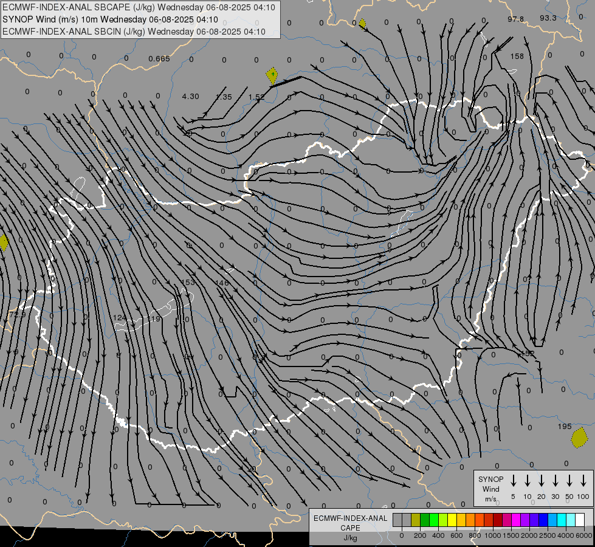Click the 100 m/s wind arrow in legend
This screenshot has width=595, height=547.
tap(583, 480)
